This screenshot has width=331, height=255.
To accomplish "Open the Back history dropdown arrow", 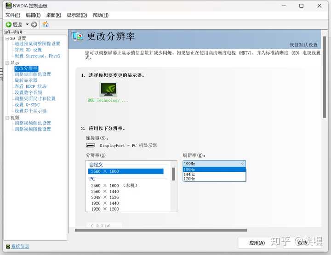I will tap(27, 24).
